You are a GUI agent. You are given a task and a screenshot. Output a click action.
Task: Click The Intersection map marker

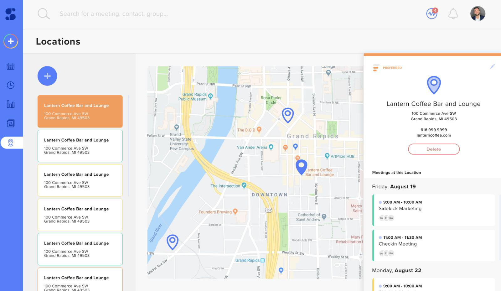coord(244,185)
